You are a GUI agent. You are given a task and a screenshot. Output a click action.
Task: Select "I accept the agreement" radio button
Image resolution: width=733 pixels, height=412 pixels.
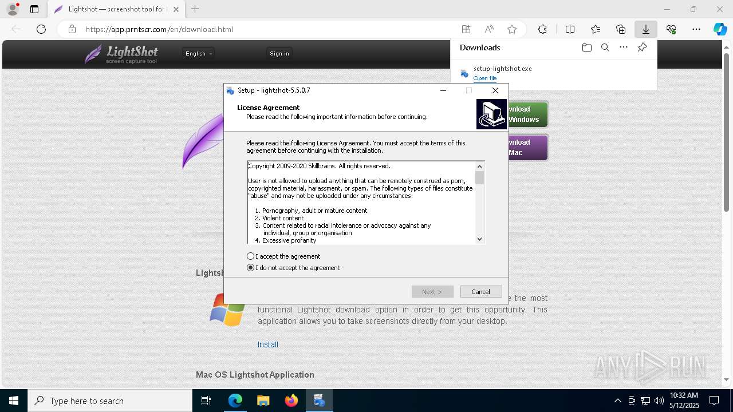pos(250,256)
